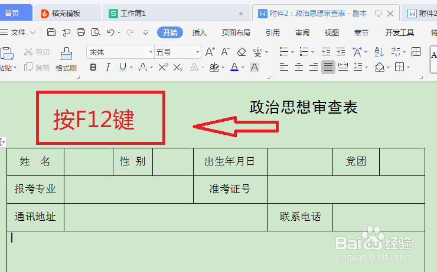The width and height of the screenshot is (437, 272).
Task: Go to the 首页 tab
Action: (x=15, y=13)
